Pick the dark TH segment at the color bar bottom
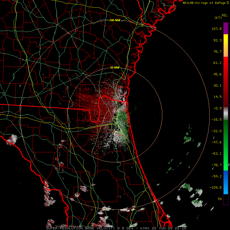Viewport: 230px width, 230px height. [x=226, y=199]
